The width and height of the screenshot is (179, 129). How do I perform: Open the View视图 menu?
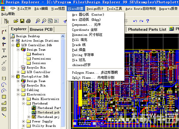coord(58,9)
